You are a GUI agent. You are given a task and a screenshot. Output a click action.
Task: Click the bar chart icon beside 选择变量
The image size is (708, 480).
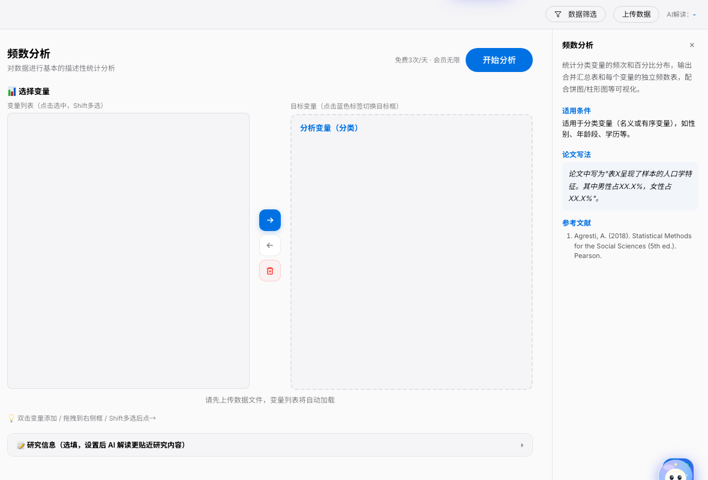[11, 91]
